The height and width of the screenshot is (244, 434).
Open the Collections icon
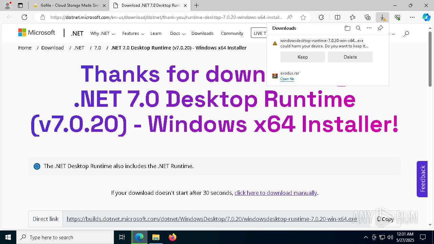click(x=368, y=17)
